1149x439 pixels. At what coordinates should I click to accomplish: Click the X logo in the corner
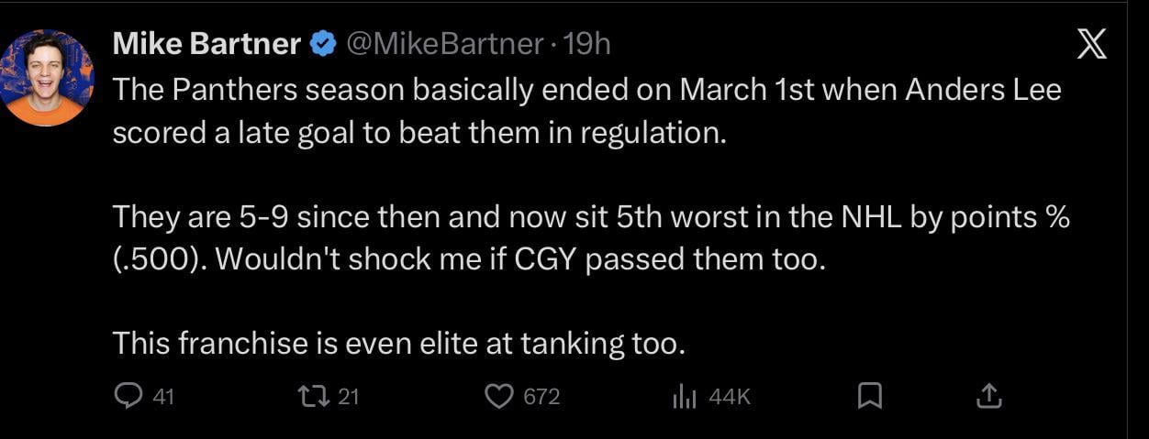[x=1091, y=44]
